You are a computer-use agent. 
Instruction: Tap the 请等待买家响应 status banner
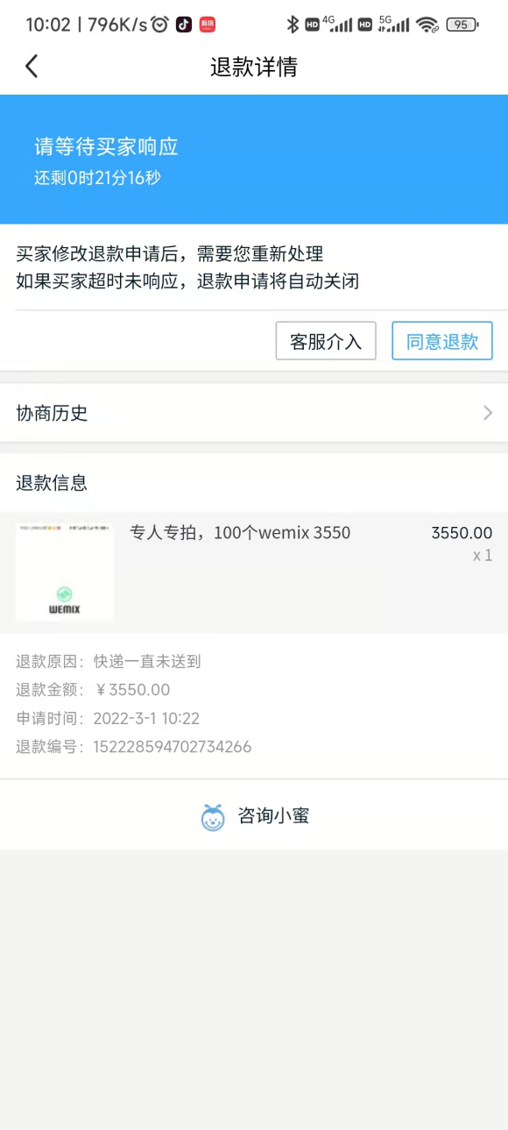coord(254,160)
